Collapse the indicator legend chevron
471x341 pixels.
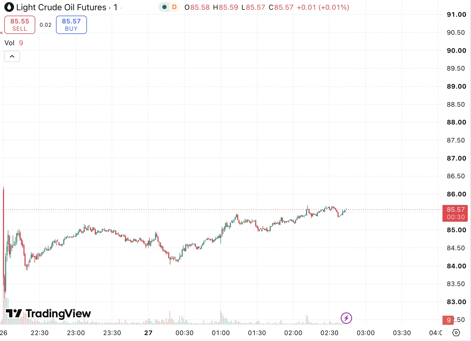click(12, 56)
